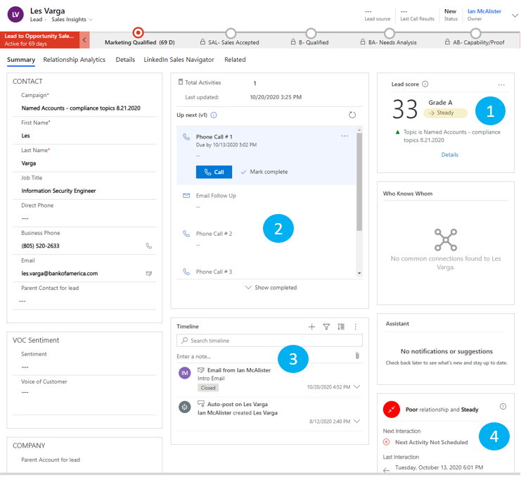Select the SAL- Sales Accepted stage
The image size is (521, 480).
(x=231, y=33)
